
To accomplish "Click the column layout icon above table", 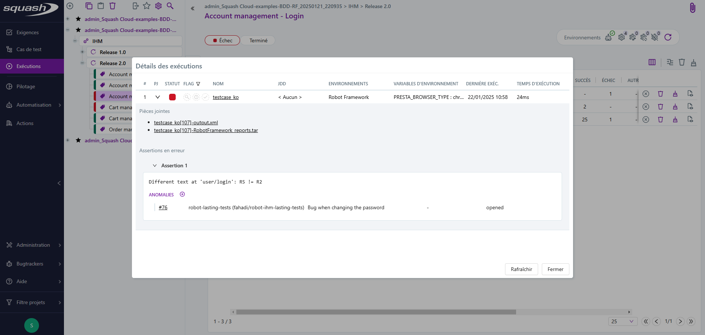I will click(x=652, y=62).
